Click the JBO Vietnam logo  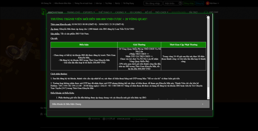coord(52,12)
